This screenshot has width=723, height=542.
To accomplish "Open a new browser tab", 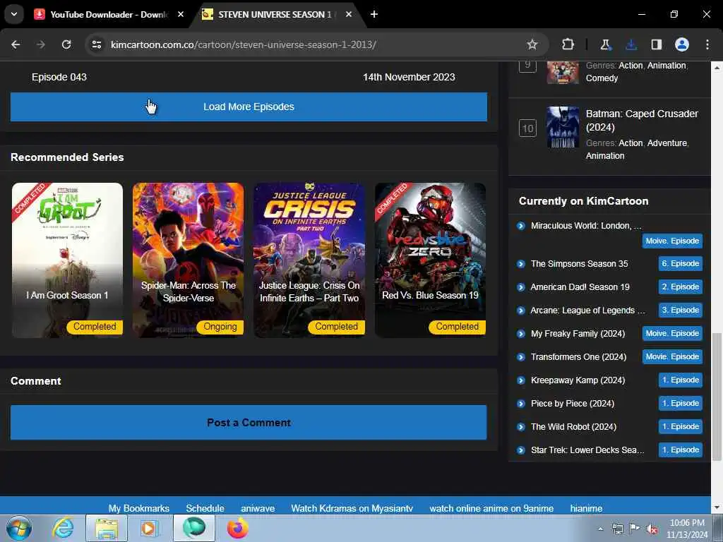I will pos(374,14).
